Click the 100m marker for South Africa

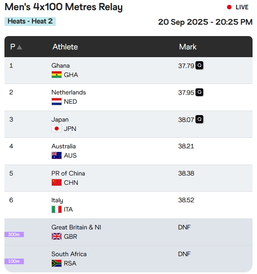tap(14, 261)
